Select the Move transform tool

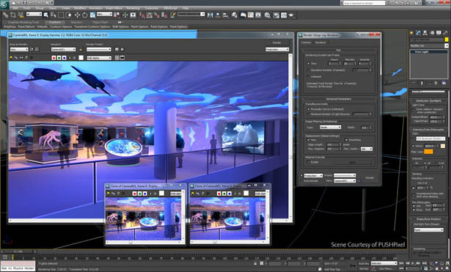77,15
